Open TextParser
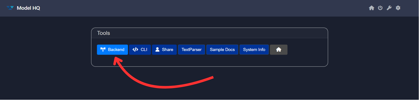 pos(191,50)
